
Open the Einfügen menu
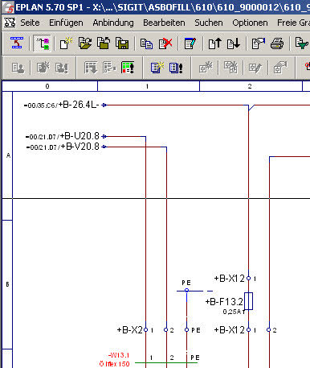click(x=66, y=23)
